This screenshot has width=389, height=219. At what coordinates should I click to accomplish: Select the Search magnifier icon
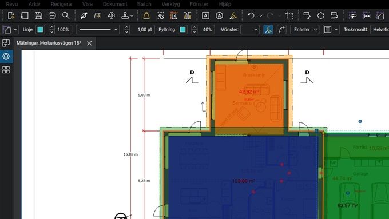[x=66, y=15]
